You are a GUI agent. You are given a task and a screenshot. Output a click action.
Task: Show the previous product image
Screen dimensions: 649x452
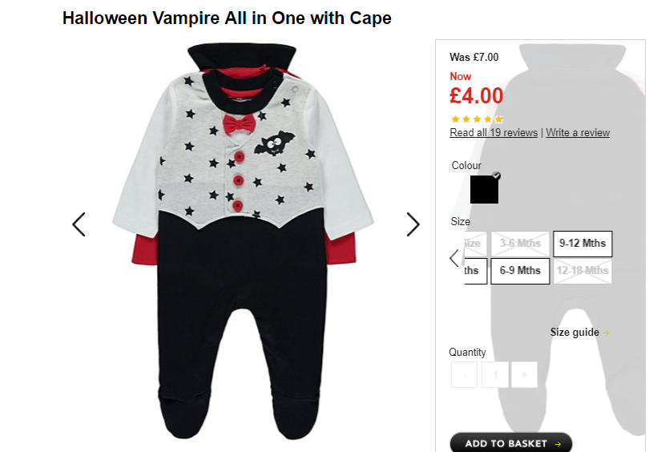coord(79,224)
